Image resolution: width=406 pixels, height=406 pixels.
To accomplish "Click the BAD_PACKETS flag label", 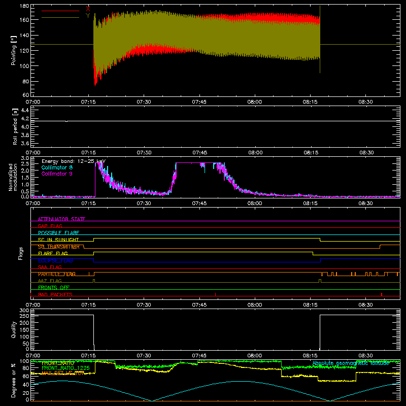I will point(55,294).
